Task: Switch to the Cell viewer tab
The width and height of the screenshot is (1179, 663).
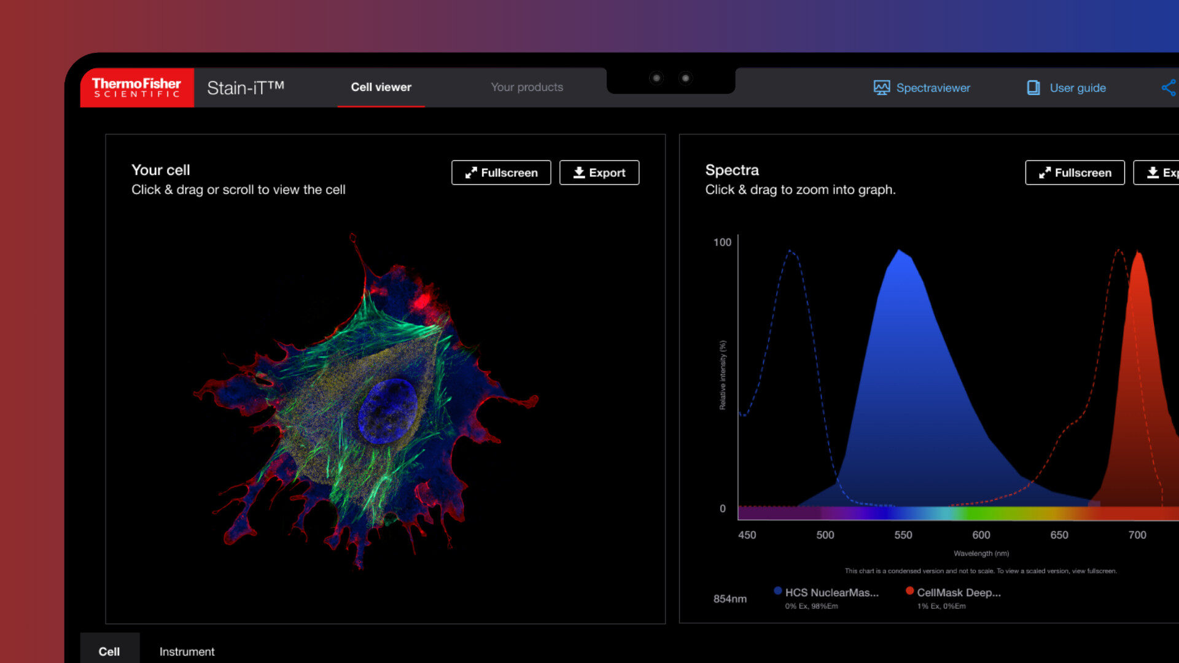Action: pos(381,87)
